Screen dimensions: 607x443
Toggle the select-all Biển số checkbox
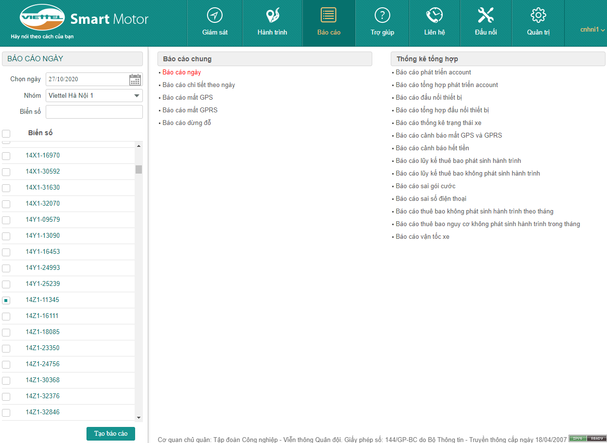coord(6,134)
